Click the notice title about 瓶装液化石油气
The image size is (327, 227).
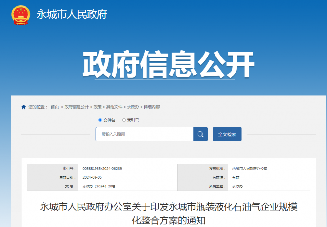pyautogui.click(x=168, y=214)
